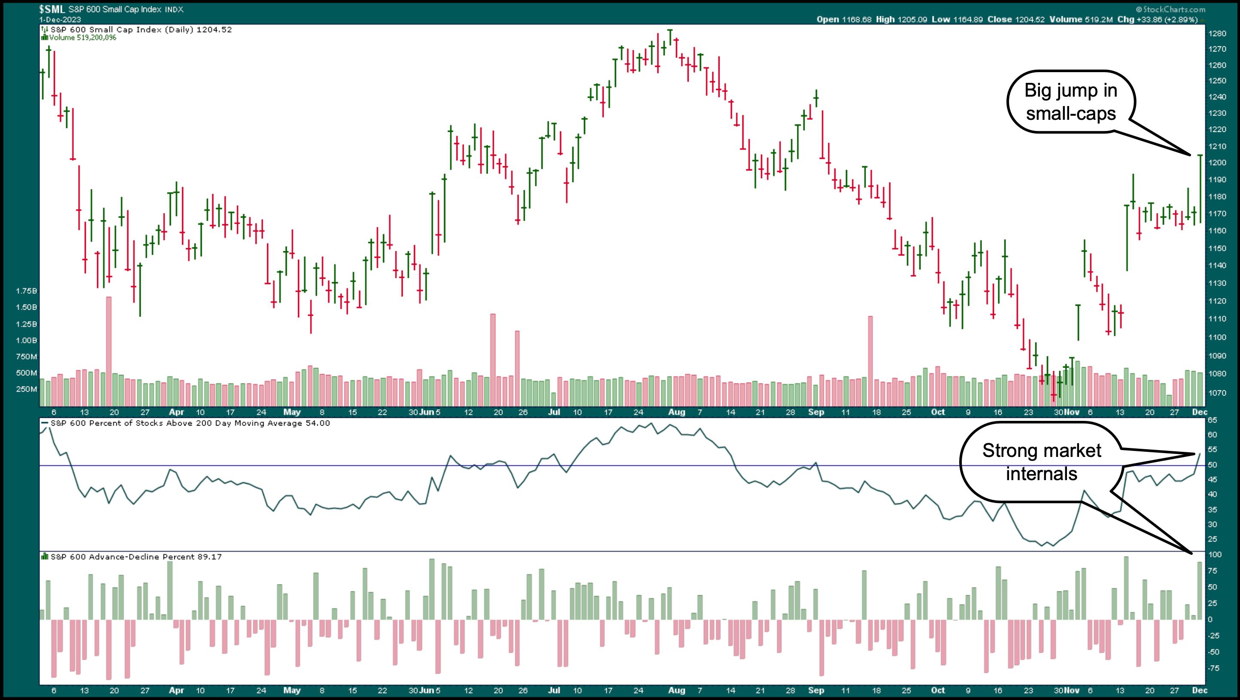
Task: Click the 1280 level on price scale
Action: pyautogui.click(x=1216, y=33)
